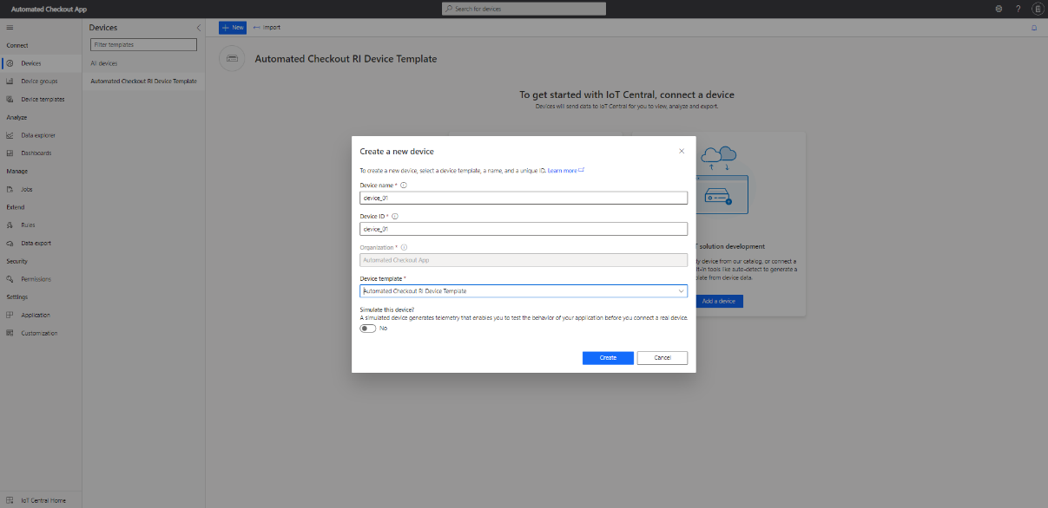
Task: Click the Permissions key icon
Action: pyautogui.click(x=10, y=279)
